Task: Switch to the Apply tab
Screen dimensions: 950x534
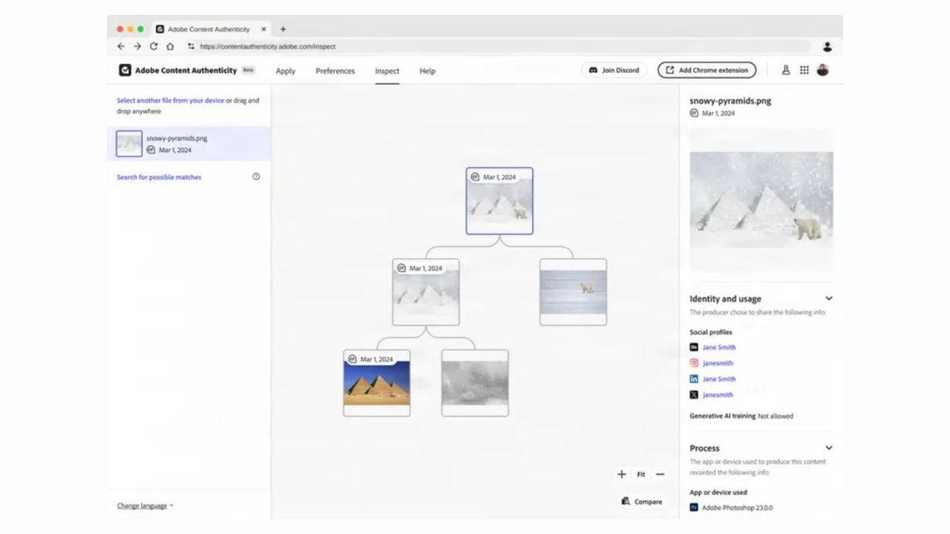Action: coord(286,71)
